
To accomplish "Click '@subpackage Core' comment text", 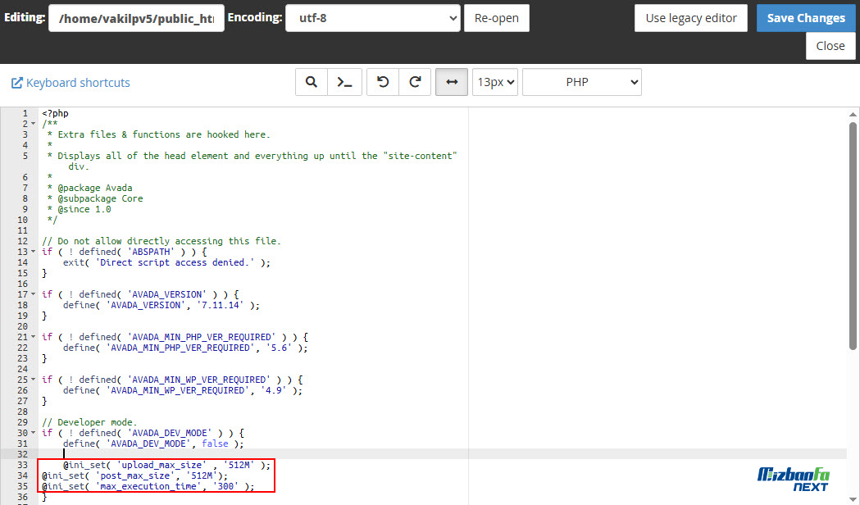I will click(x=100, y=198).
